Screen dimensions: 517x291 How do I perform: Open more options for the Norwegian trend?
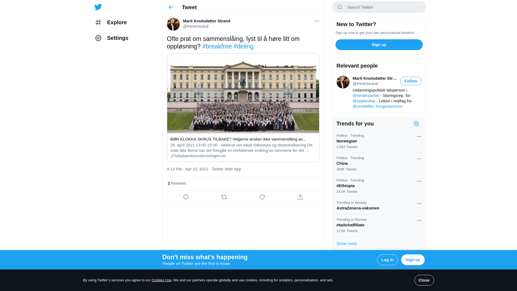point(419,136)
